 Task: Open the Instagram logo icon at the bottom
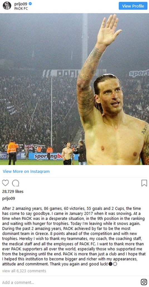point(144,282)
